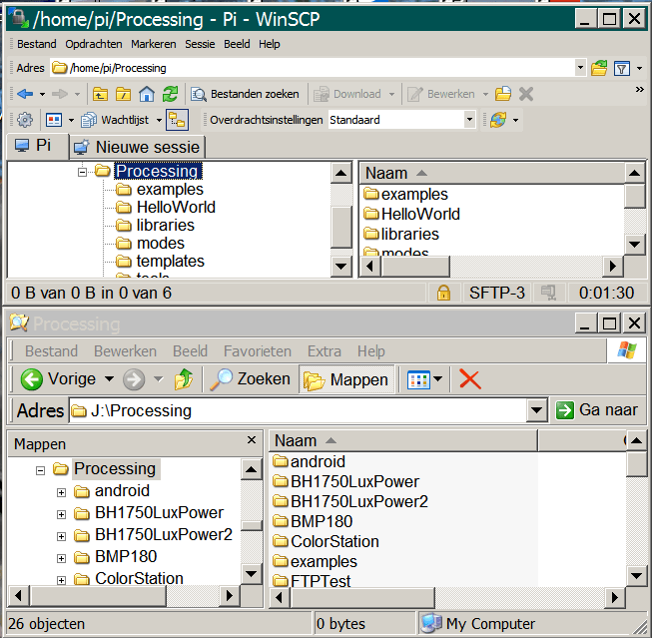This screenshot has width=652, height=638.
Task: Open the Explorer Adres dropdown arrow
Action: 536,410
